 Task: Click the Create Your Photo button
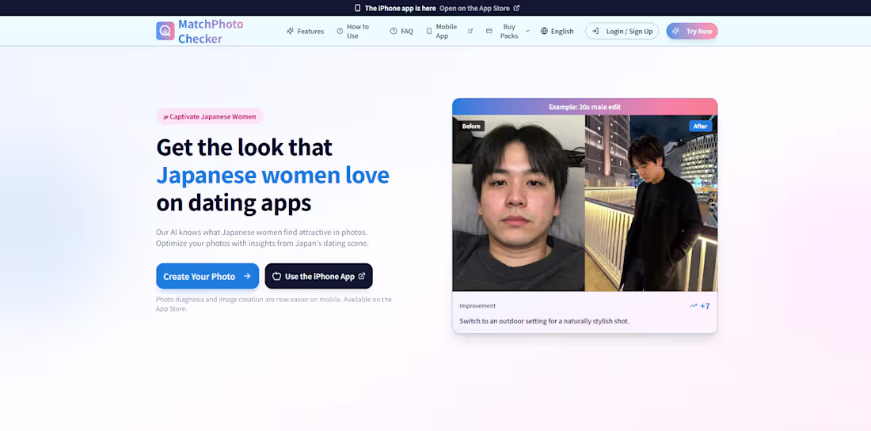pyautogui.click(x=207, y=276)
